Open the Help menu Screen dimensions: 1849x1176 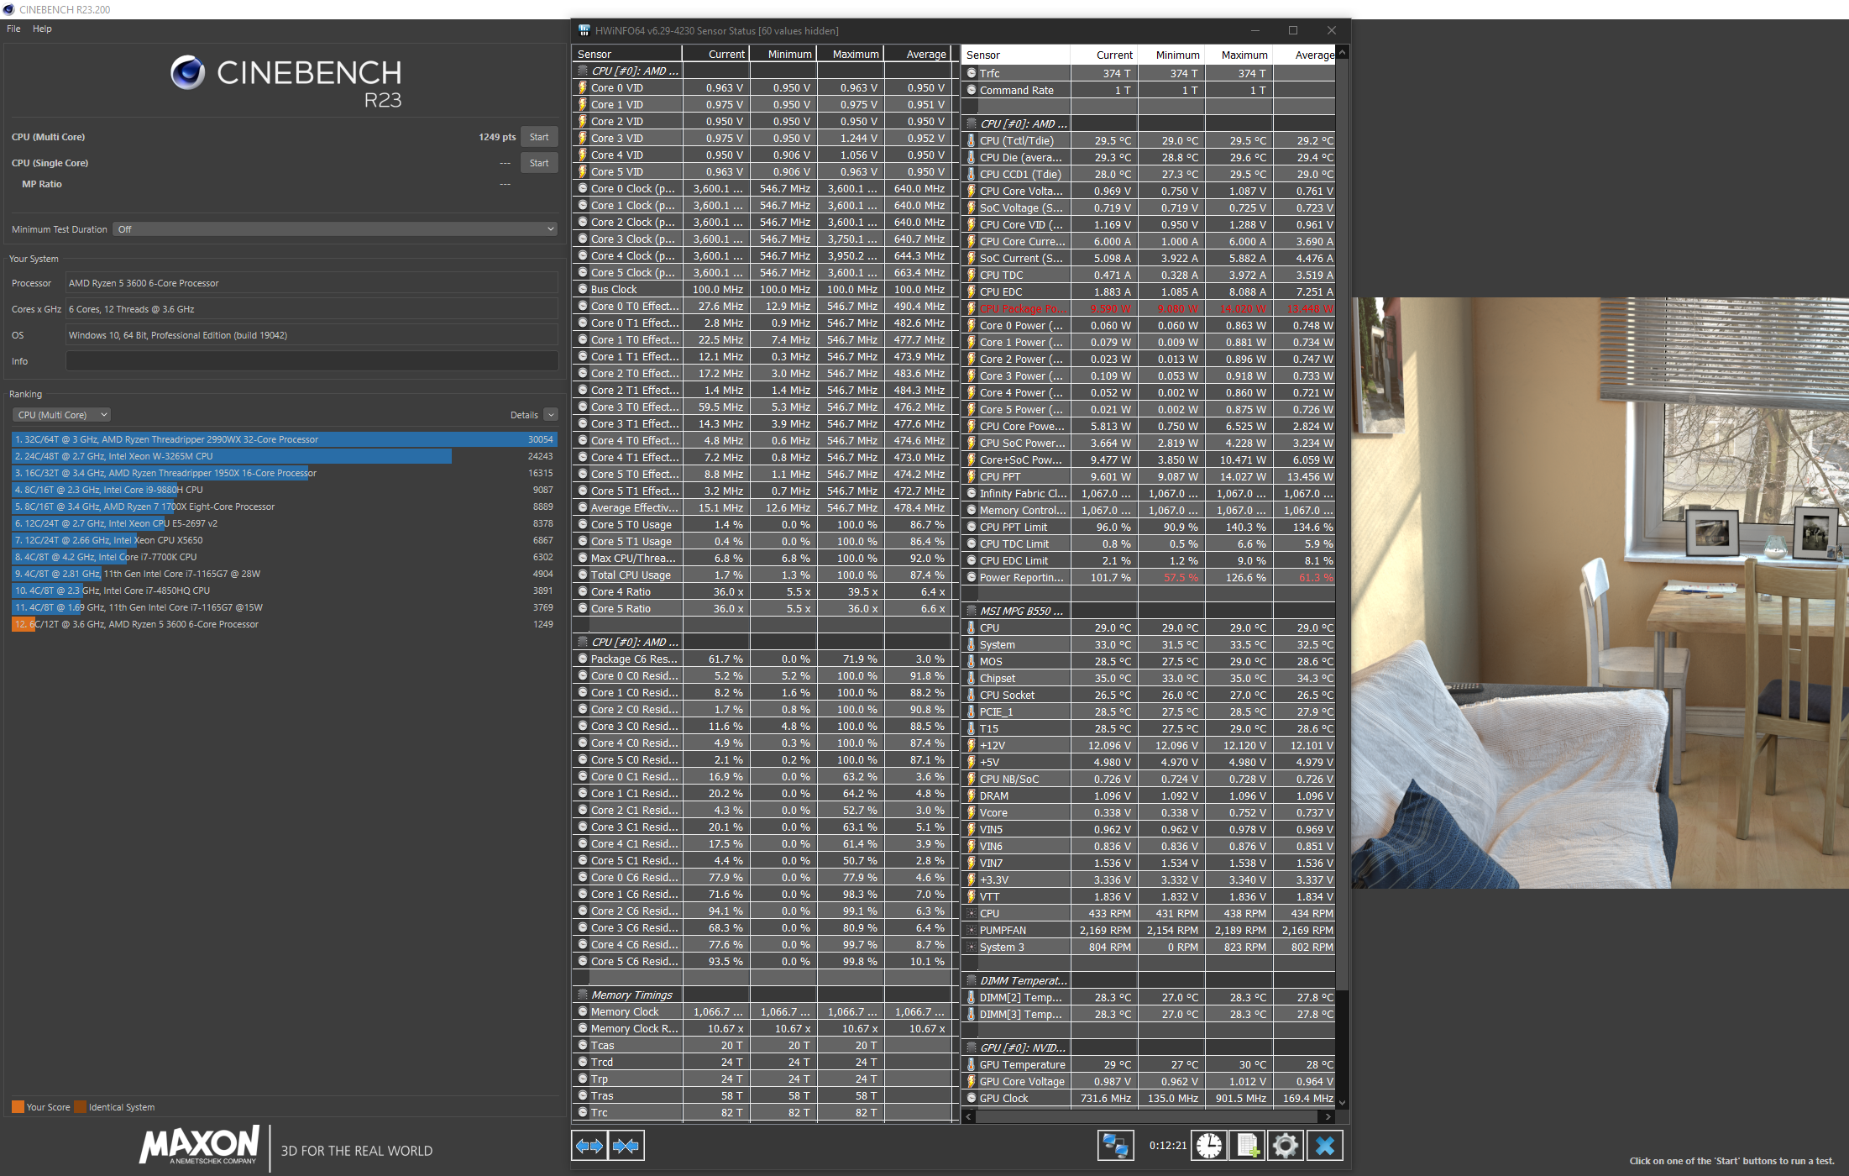(42, 29)
